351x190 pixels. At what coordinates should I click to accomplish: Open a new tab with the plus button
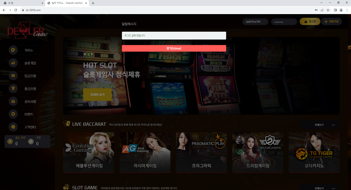tap(93, 3)
